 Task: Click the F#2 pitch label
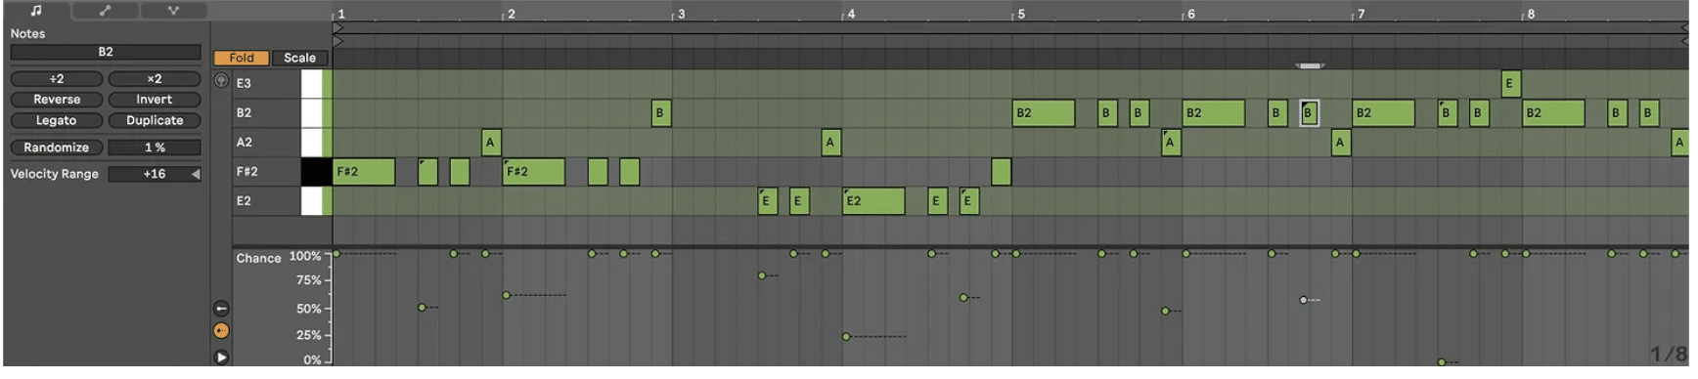pyautogui.click(x=246, y=172)
